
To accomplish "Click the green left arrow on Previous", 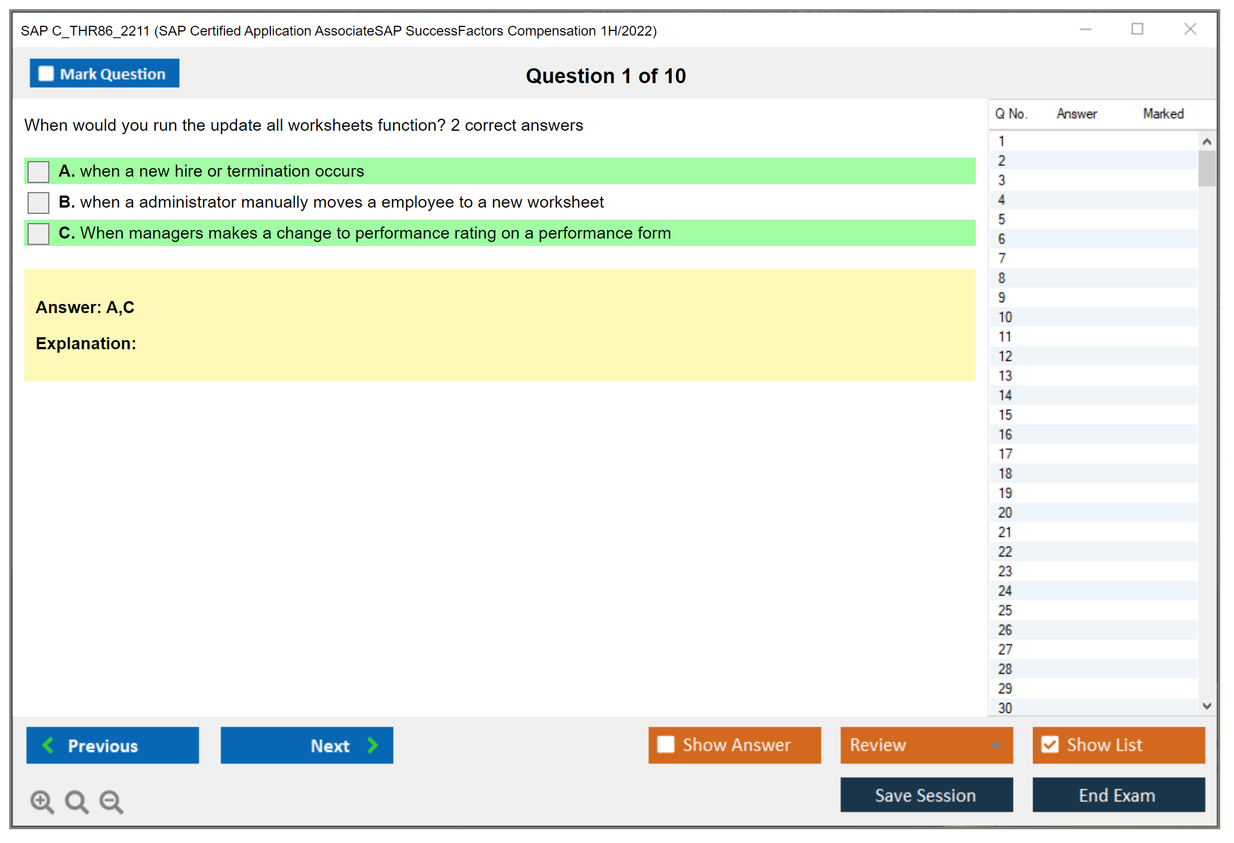I will [x=48, y=745].
